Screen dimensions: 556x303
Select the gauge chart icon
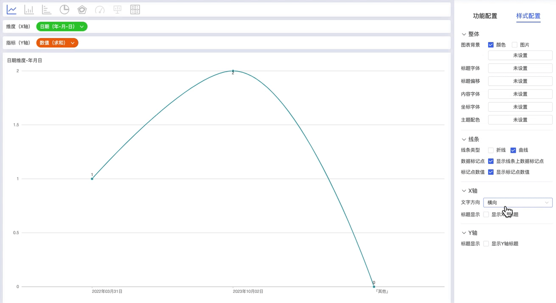[x=100, y=9]
